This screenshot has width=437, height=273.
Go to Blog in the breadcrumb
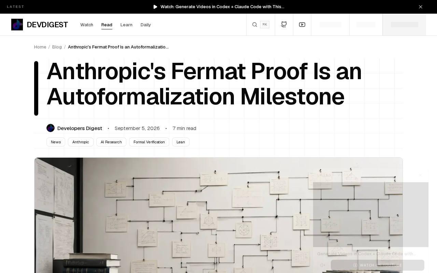point(57,47)
